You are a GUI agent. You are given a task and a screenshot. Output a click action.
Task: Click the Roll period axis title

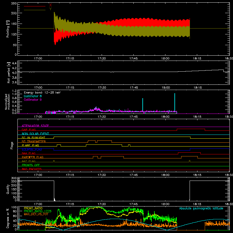click(9, 73)
